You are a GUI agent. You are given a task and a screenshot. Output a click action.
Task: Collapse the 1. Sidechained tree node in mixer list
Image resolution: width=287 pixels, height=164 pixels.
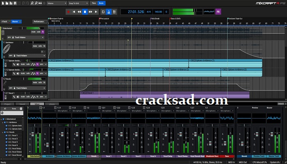1,119
